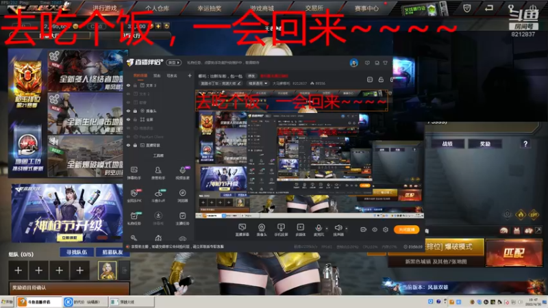Click edit pencil beside stream title

tap(239, 84)
